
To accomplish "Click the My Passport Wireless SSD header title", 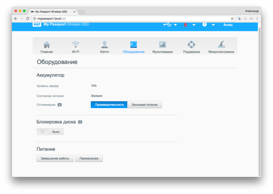I will tap(66, 24).
